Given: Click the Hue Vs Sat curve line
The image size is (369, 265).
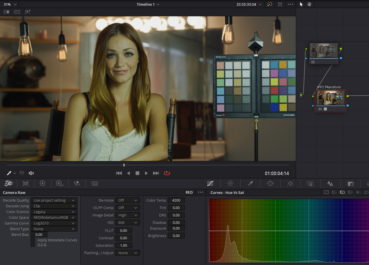Looking at the screenshot, I should [x=289, y=231].
